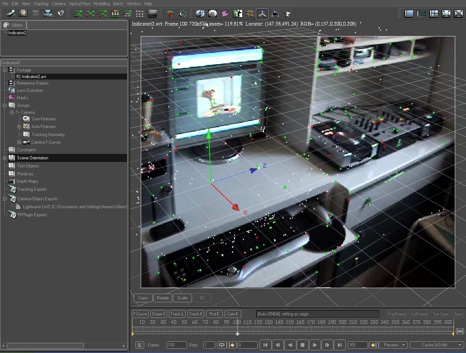The width and height of the screenshot is (466, 353).
Task: Expand the Auto-Features tree node
Action: point(19,127)
